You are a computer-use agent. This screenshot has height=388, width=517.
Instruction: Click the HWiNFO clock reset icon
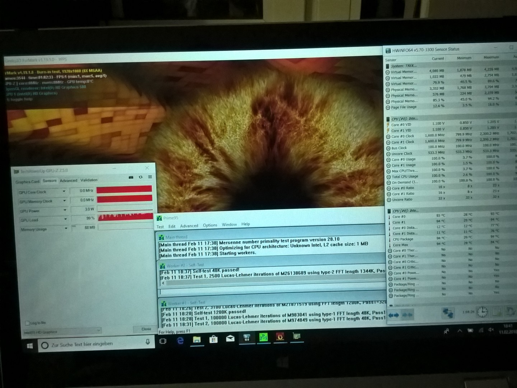click(482, 312)
